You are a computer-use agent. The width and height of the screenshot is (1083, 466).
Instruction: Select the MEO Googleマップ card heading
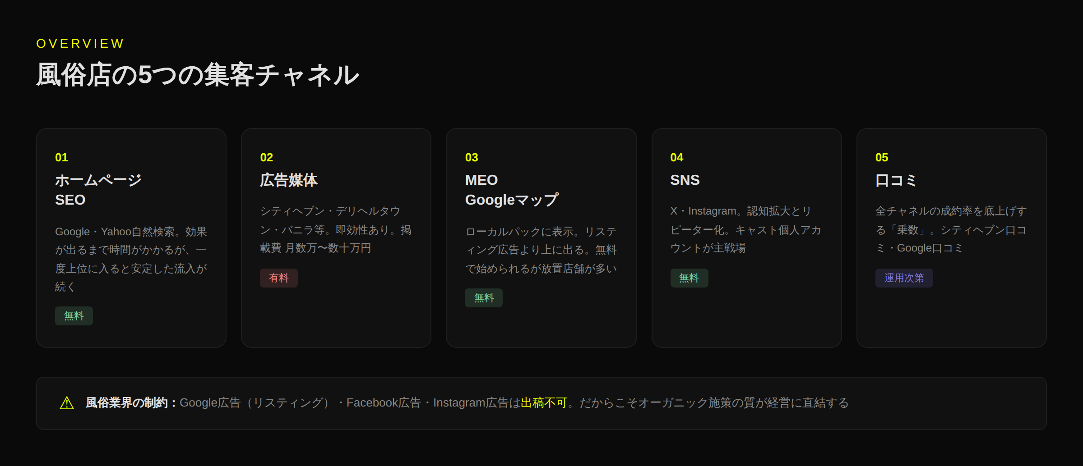[x=511, y=190]
